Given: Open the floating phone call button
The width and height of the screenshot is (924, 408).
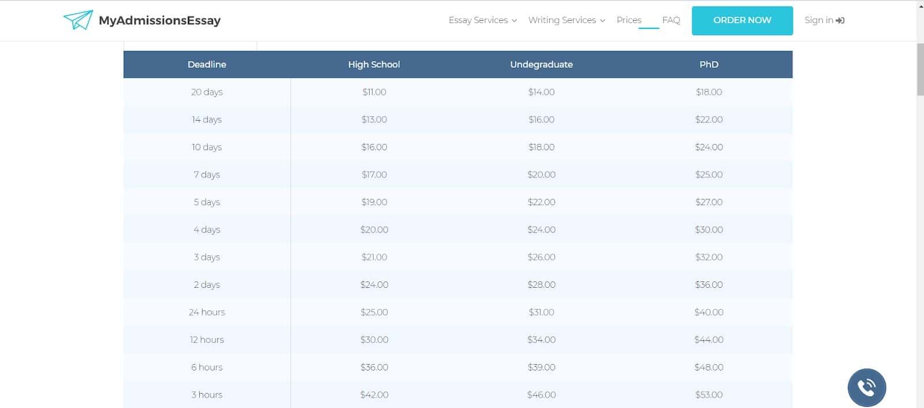Looking at the screenshot, I should click(866, 387).
